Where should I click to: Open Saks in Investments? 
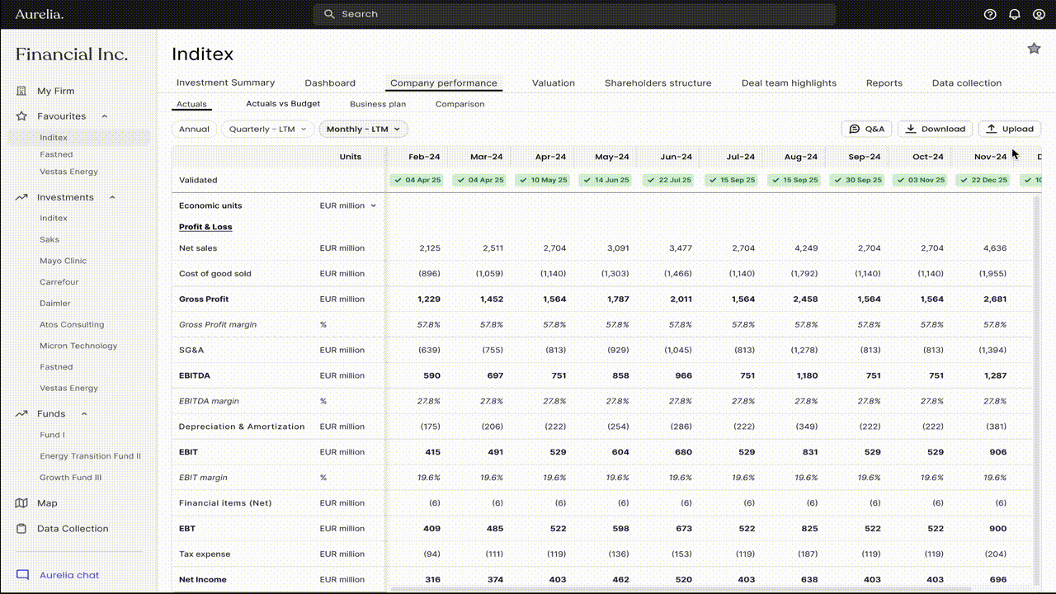tap(49, 239)
